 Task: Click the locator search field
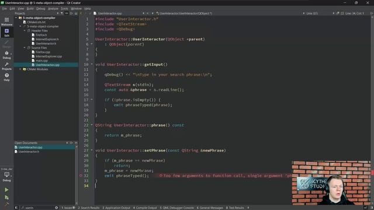[x=38, y=208]
